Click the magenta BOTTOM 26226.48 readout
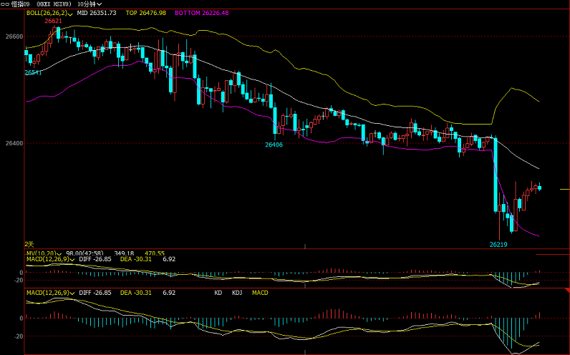The width and height of the screenshot is (570, 355). 201,13
